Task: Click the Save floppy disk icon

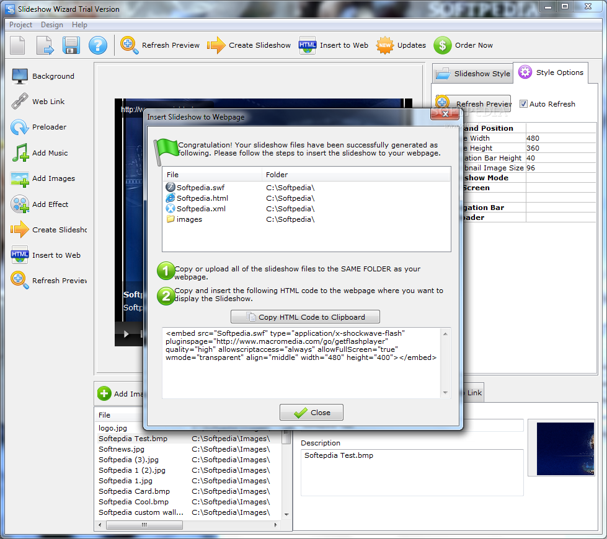Action: coord(71,45)
